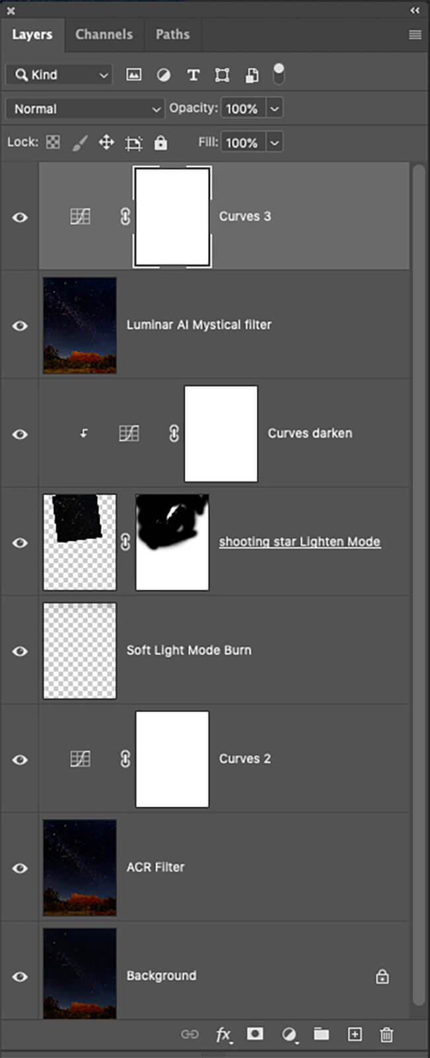The image size is (430, 1058).
Task: Click the pixel layer filter icon
Action: (x=134, y=75)
